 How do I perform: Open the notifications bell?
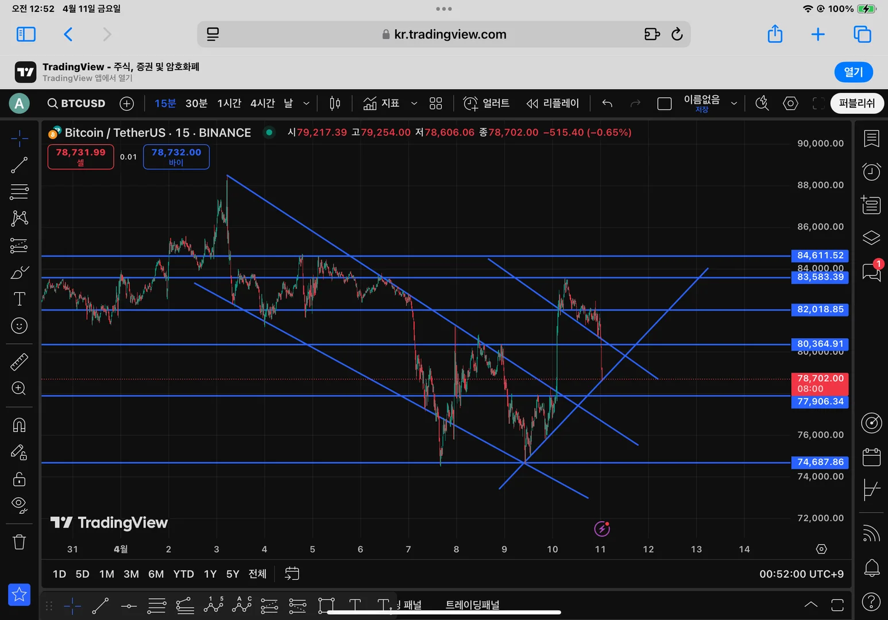tap(871, 568)
